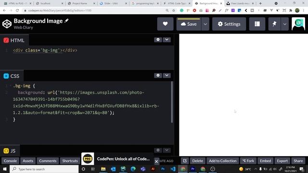This screenshot has height=173, width=308.
Task: Open HTML editor settings gear
Action: tap(158, 39)
